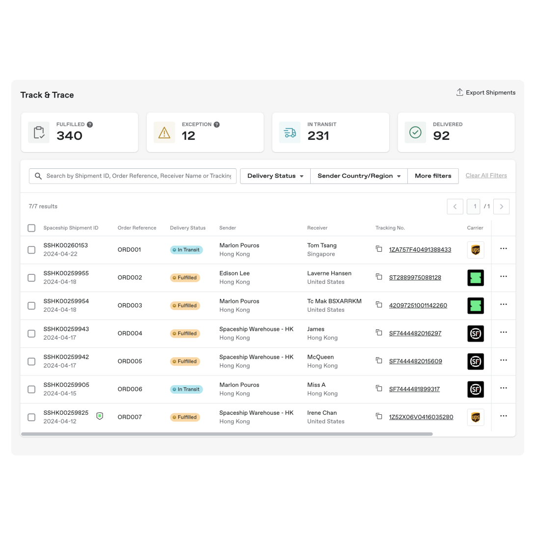Open the three-dot menu for ORD002

point(503,277)
